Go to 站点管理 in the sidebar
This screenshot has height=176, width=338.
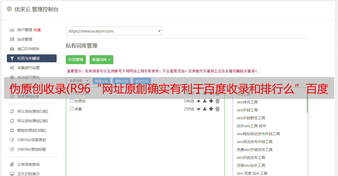coord(25,39)
